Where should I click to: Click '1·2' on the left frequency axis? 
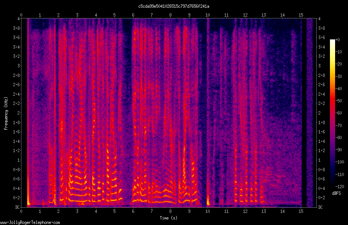coord(17,151)
